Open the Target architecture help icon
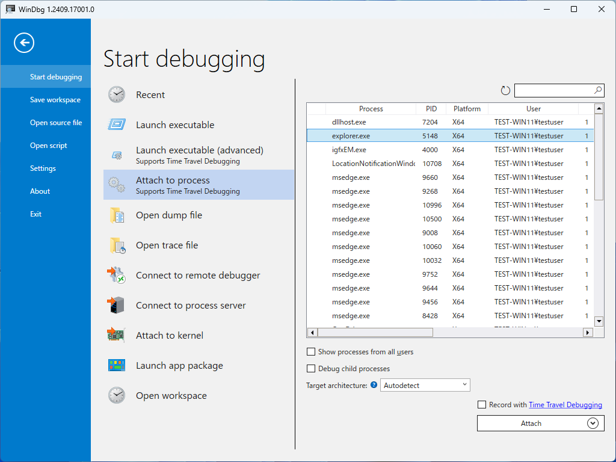Viewport: 616px width, 462px height. [374, 385]
